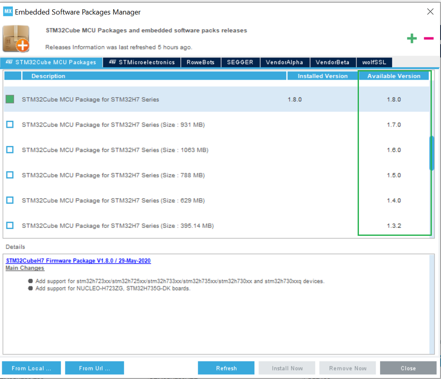Select the row text with Size : 1063 MB
441x379 pixels.
point(115,150)
